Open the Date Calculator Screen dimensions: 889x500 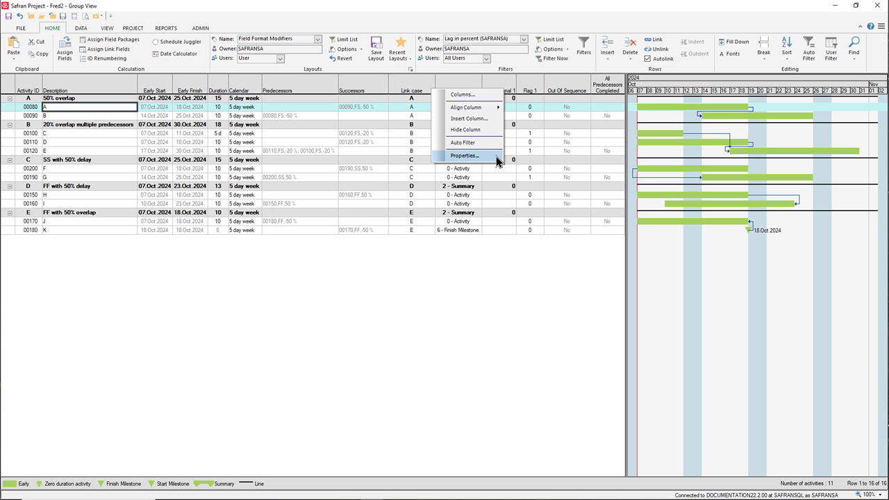175,53
